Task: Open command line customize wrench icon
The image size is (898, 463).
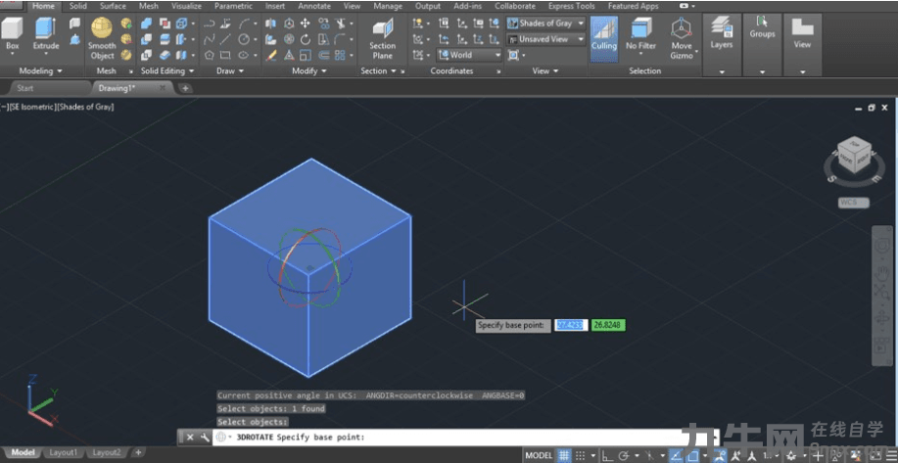Action: [205, 438]
